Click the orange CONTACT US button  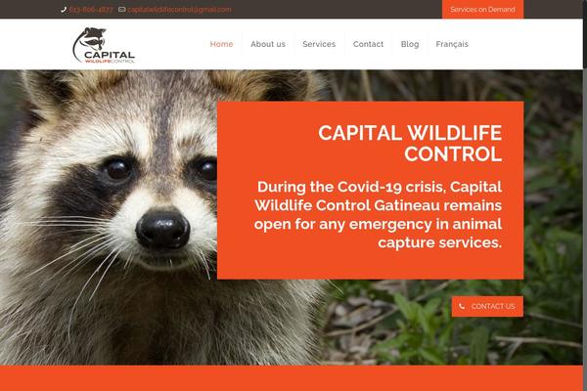coord(487,306)
